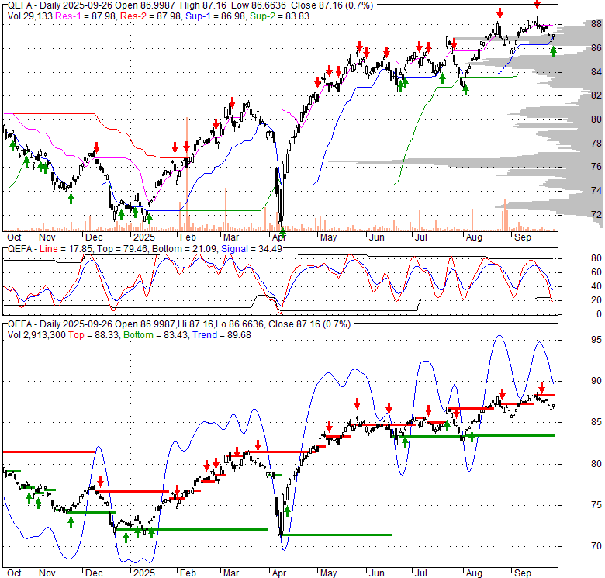This screenshot has width=605, height=578.
Task: Click 'Top = 88.33' in the bottom chart legend
Action: point(94,335)
